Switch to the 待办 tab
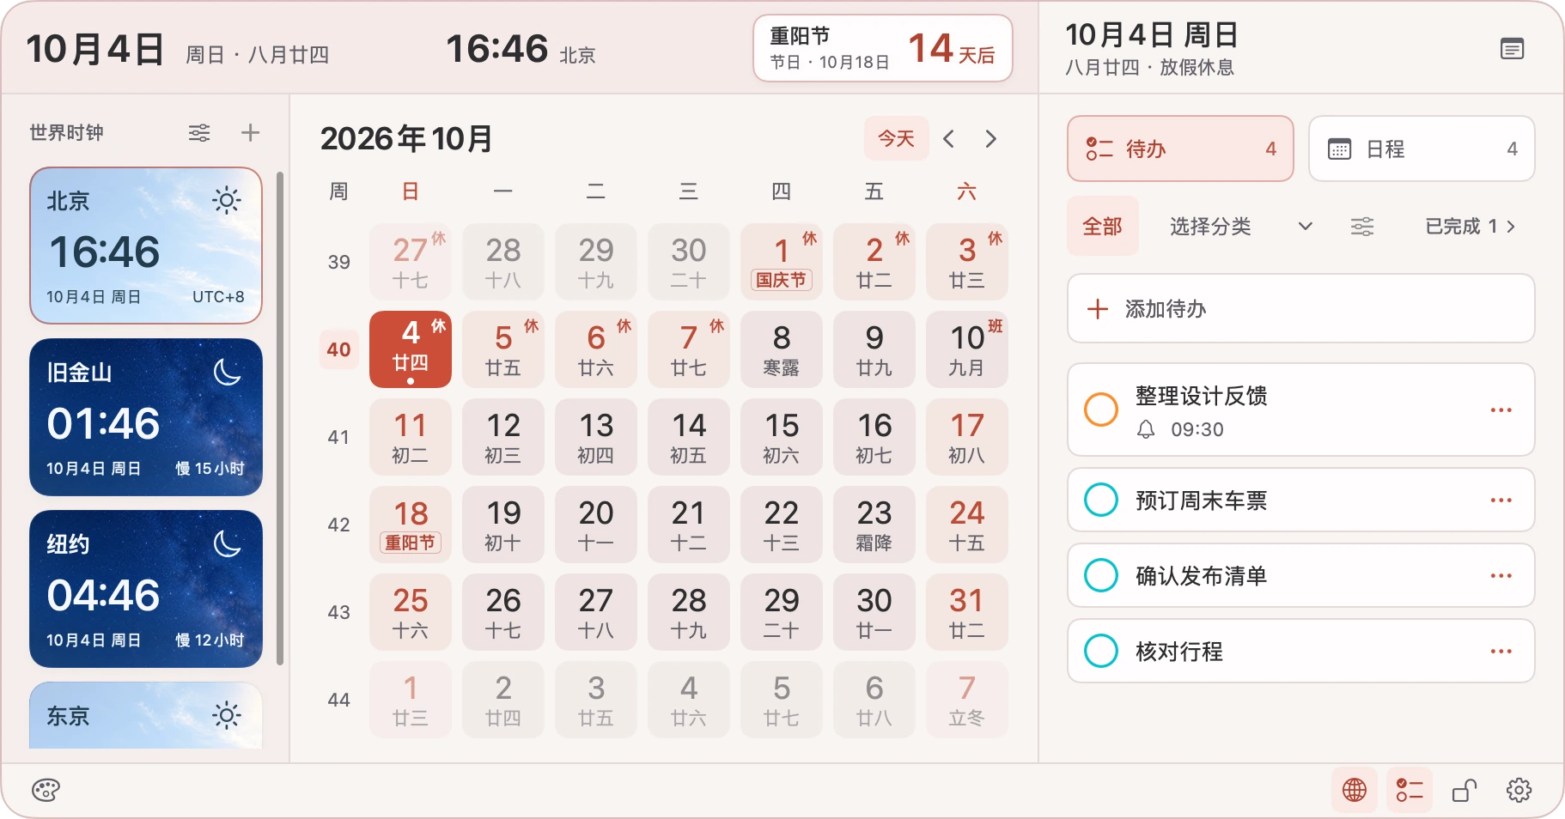The width and height of the screenshot is (1565, 819). tap(1180, 149)
